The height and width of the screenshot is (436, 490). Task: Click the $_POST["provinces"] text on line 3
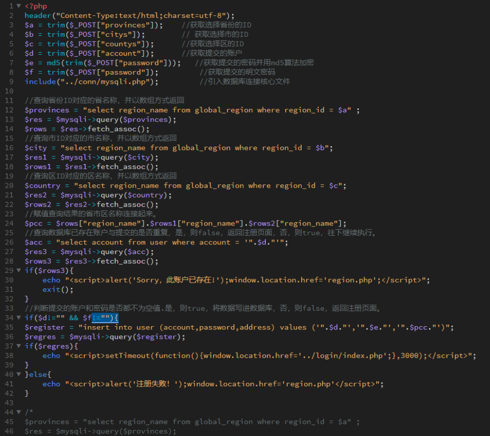[114, 25]
